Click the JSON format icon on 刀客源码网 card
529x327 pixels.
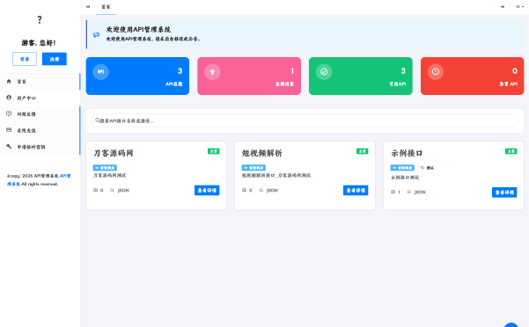[x=113, y=190]
